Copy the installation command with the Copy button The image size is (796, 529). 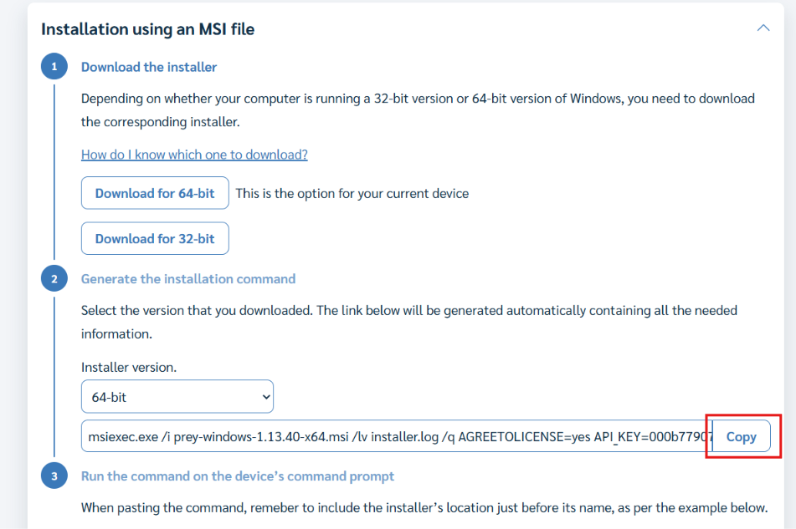click(x=741, y=436)
